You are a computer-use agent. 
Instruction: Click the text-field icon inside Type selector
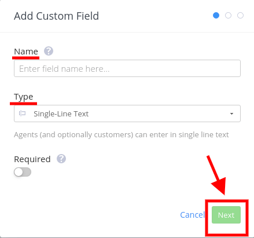22,113
